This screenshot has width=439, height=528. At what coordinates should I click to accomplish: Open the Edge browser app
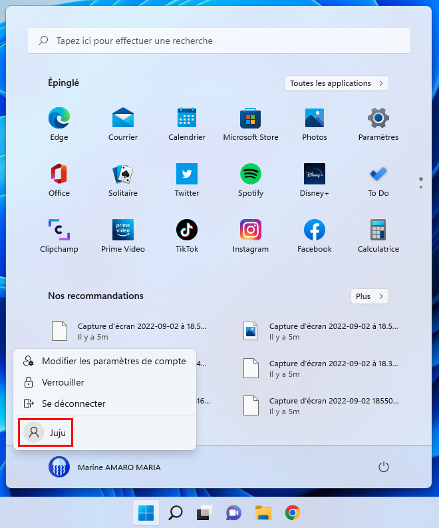[x=59, y=124]
